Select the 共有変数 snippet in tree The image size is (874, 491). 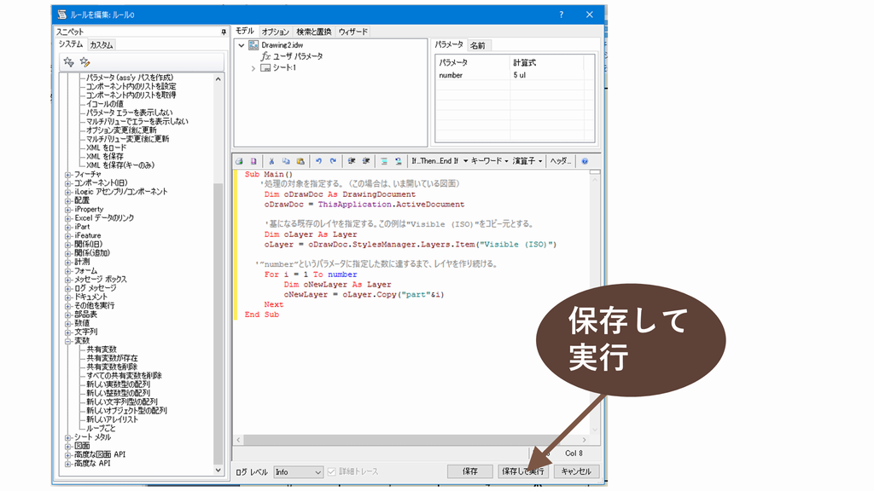[102, 349]
